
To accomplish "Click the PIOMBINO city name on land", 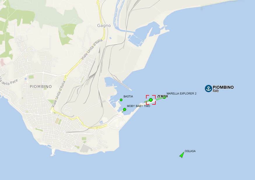I will point(41,86).
